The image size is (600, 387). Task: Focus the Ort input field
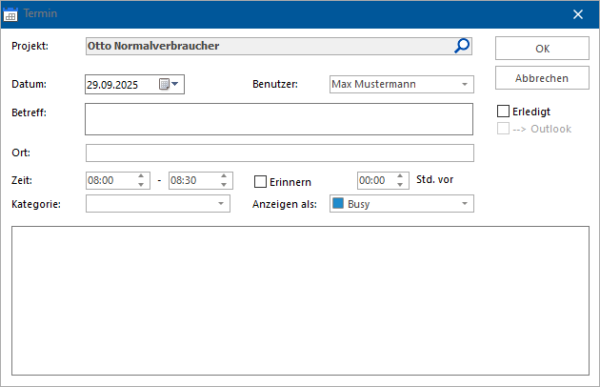[x=280, y=153]
